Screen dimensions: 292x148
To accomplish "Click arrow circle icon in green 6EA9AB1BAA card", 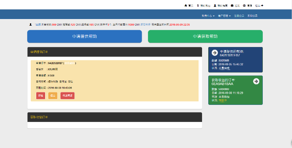I will coord(256,81).
